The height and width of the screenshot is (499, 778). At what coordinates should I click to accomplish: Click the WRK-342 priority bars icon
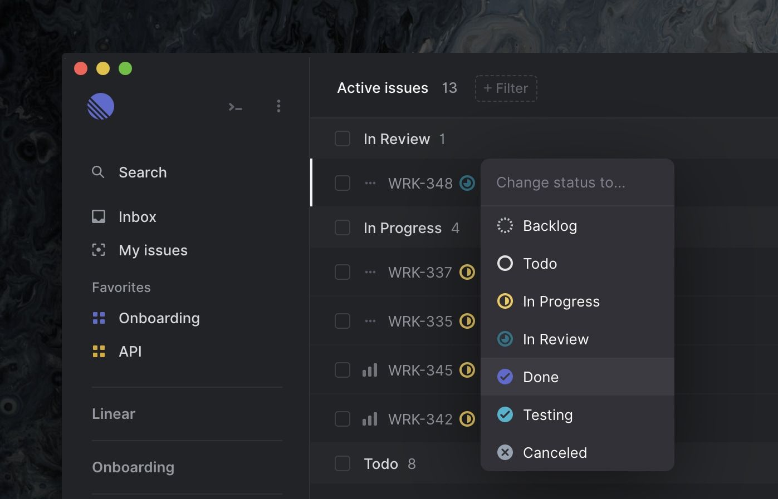tap(370, 419)
